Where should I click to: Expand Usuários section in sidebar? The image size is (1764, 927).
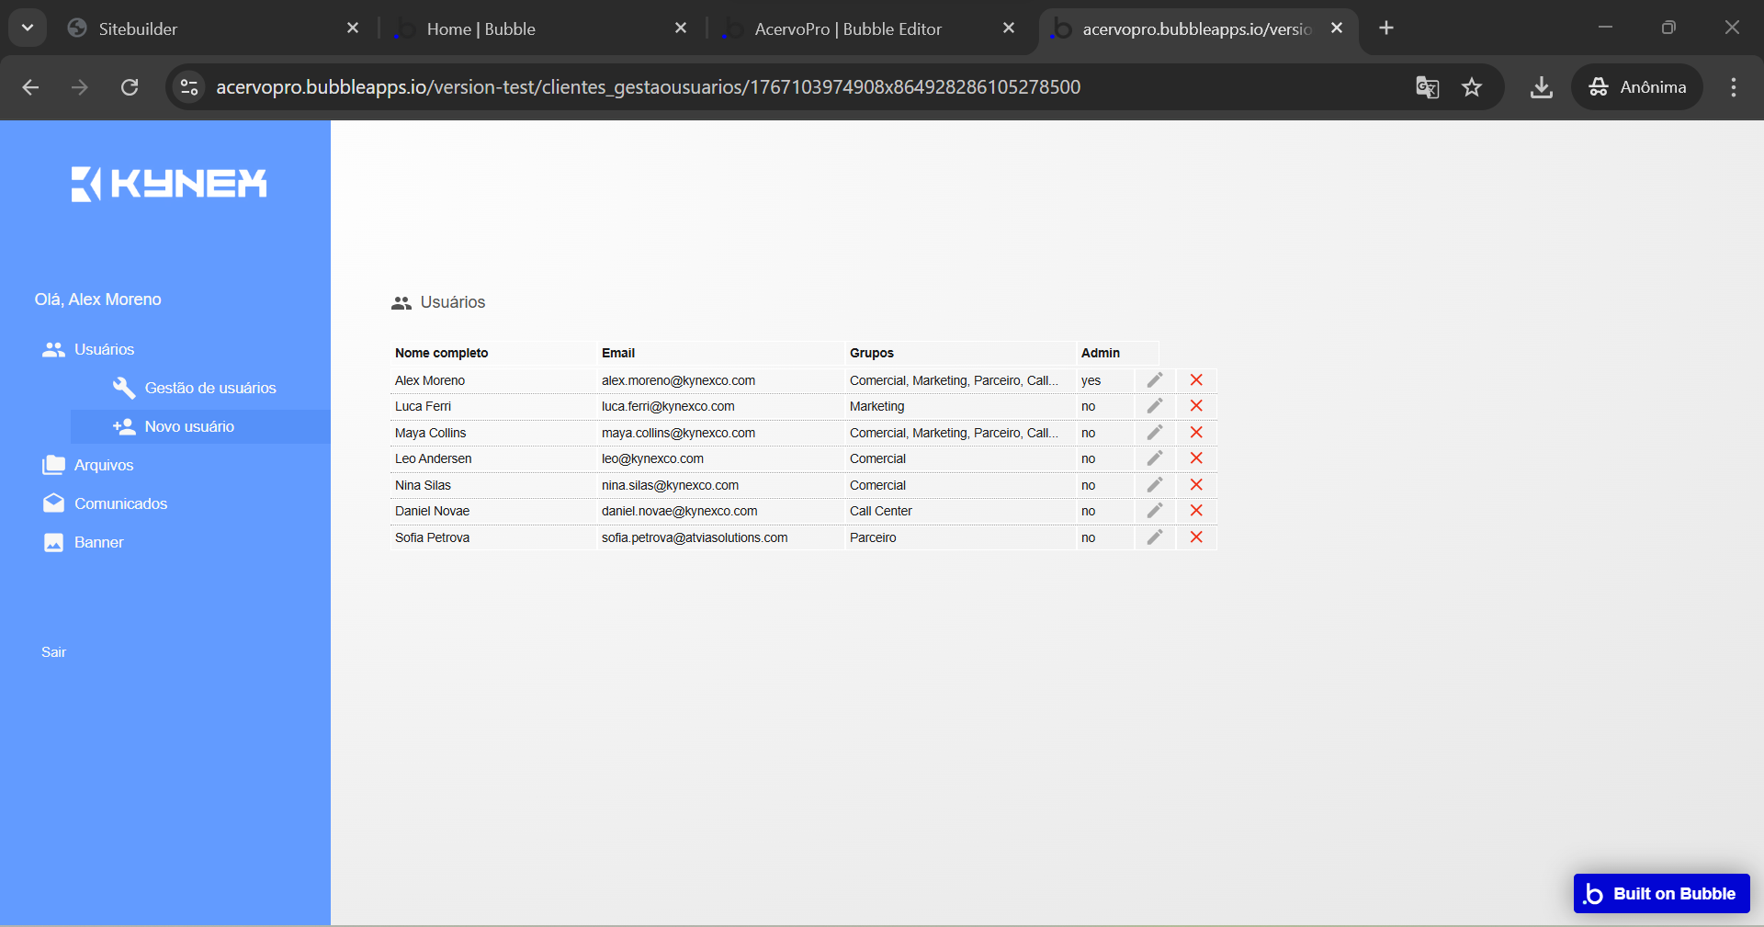(x=104, y=350)
